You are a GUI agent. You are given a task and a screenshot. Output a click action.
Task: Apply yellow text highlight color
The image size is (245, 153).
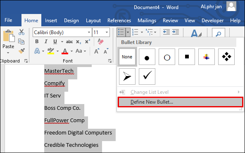[x=51, y=51]
